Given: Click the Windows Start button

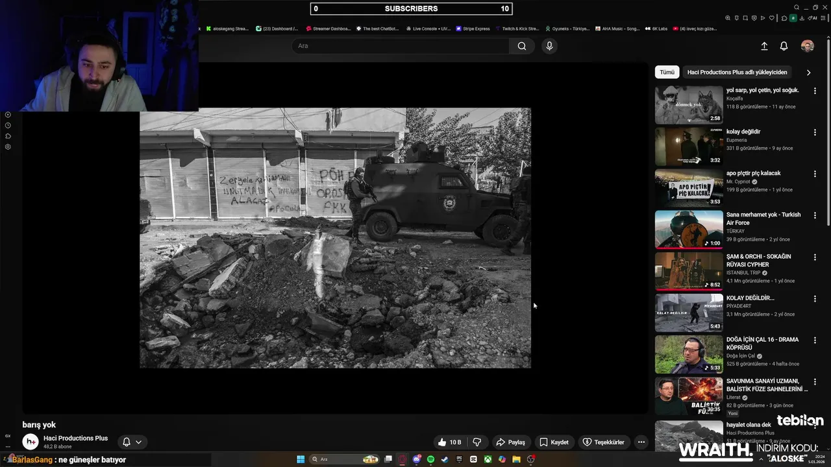Looking at the screenshot, I should tap(301, 459).
